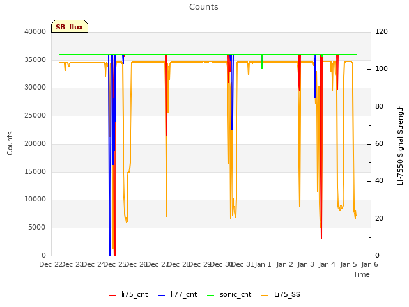The width and height of the screenshot is (409, 307).
Task: Click the Counts chart title
Action: coord(204,7)
